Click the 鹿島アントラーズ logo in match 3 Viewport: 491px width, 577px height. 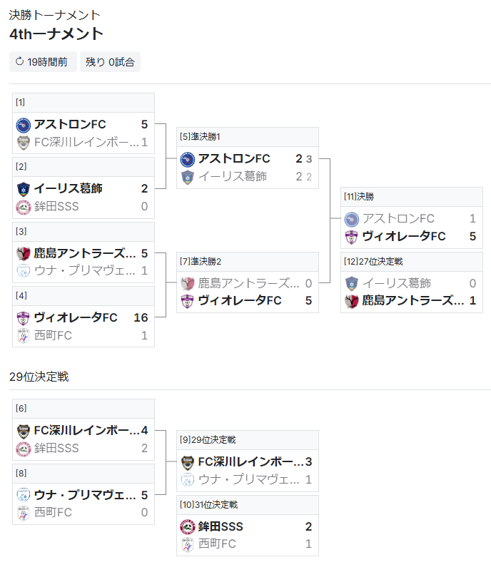(x=24, y=253)
